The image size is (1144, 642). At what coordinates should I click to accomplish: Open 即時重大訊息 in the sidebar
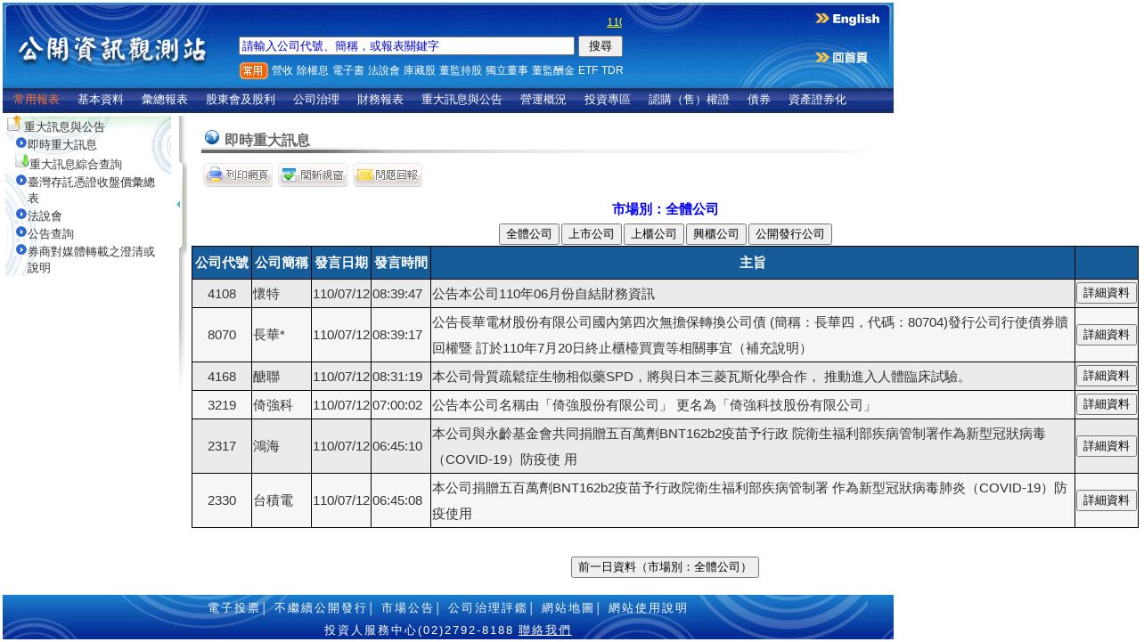click(61, 144)
